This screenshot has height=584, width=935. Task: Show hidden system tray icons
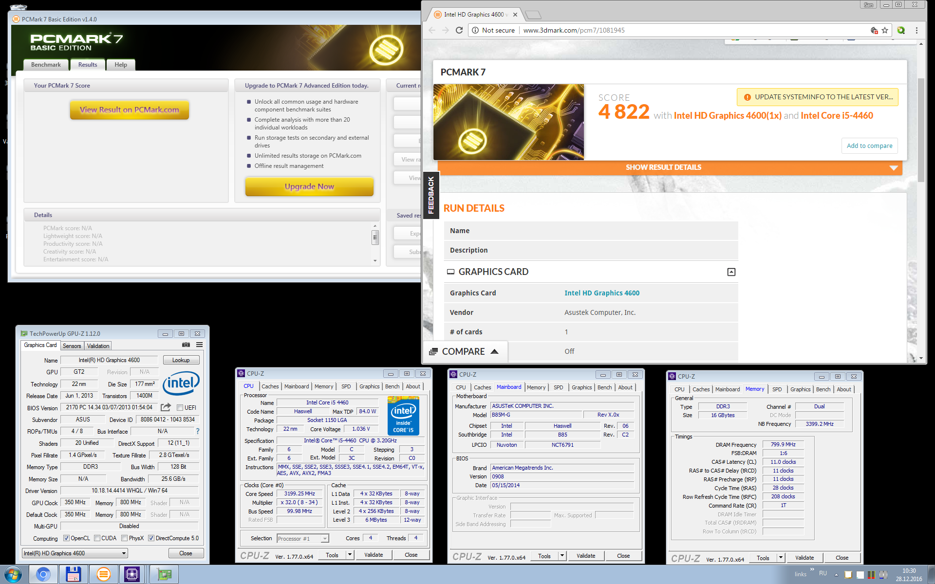tap(837, 574)
